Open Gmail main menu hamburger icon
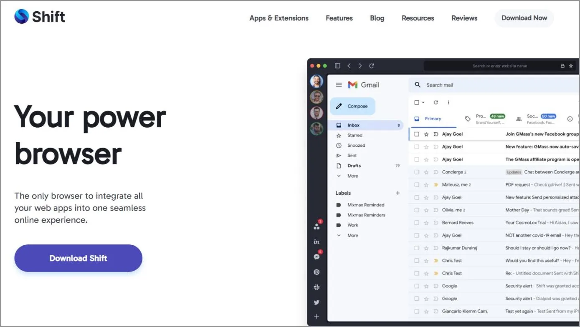This screenshot has width=580, height=327. (339, 85)
